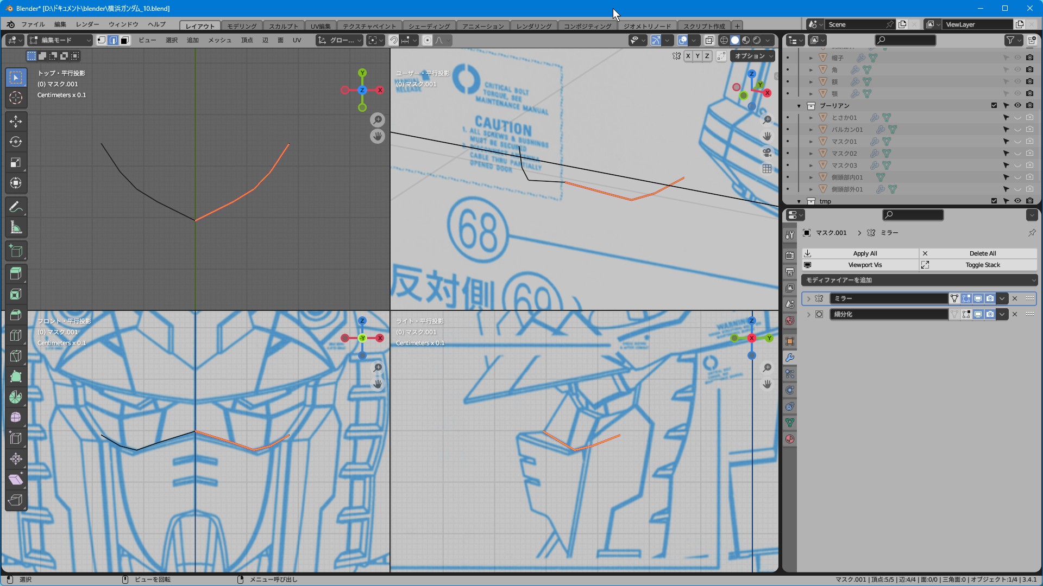This screenshot has width=1043, height=586.
Task: Open the メッシュ menu
Action: [219, 40]
